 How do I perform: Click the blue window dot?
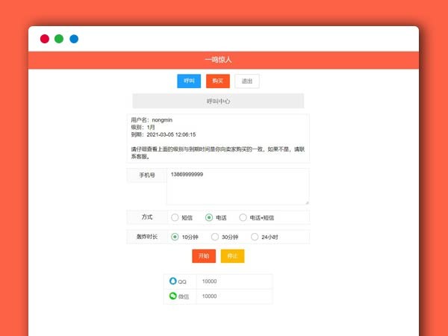[74, 39]
